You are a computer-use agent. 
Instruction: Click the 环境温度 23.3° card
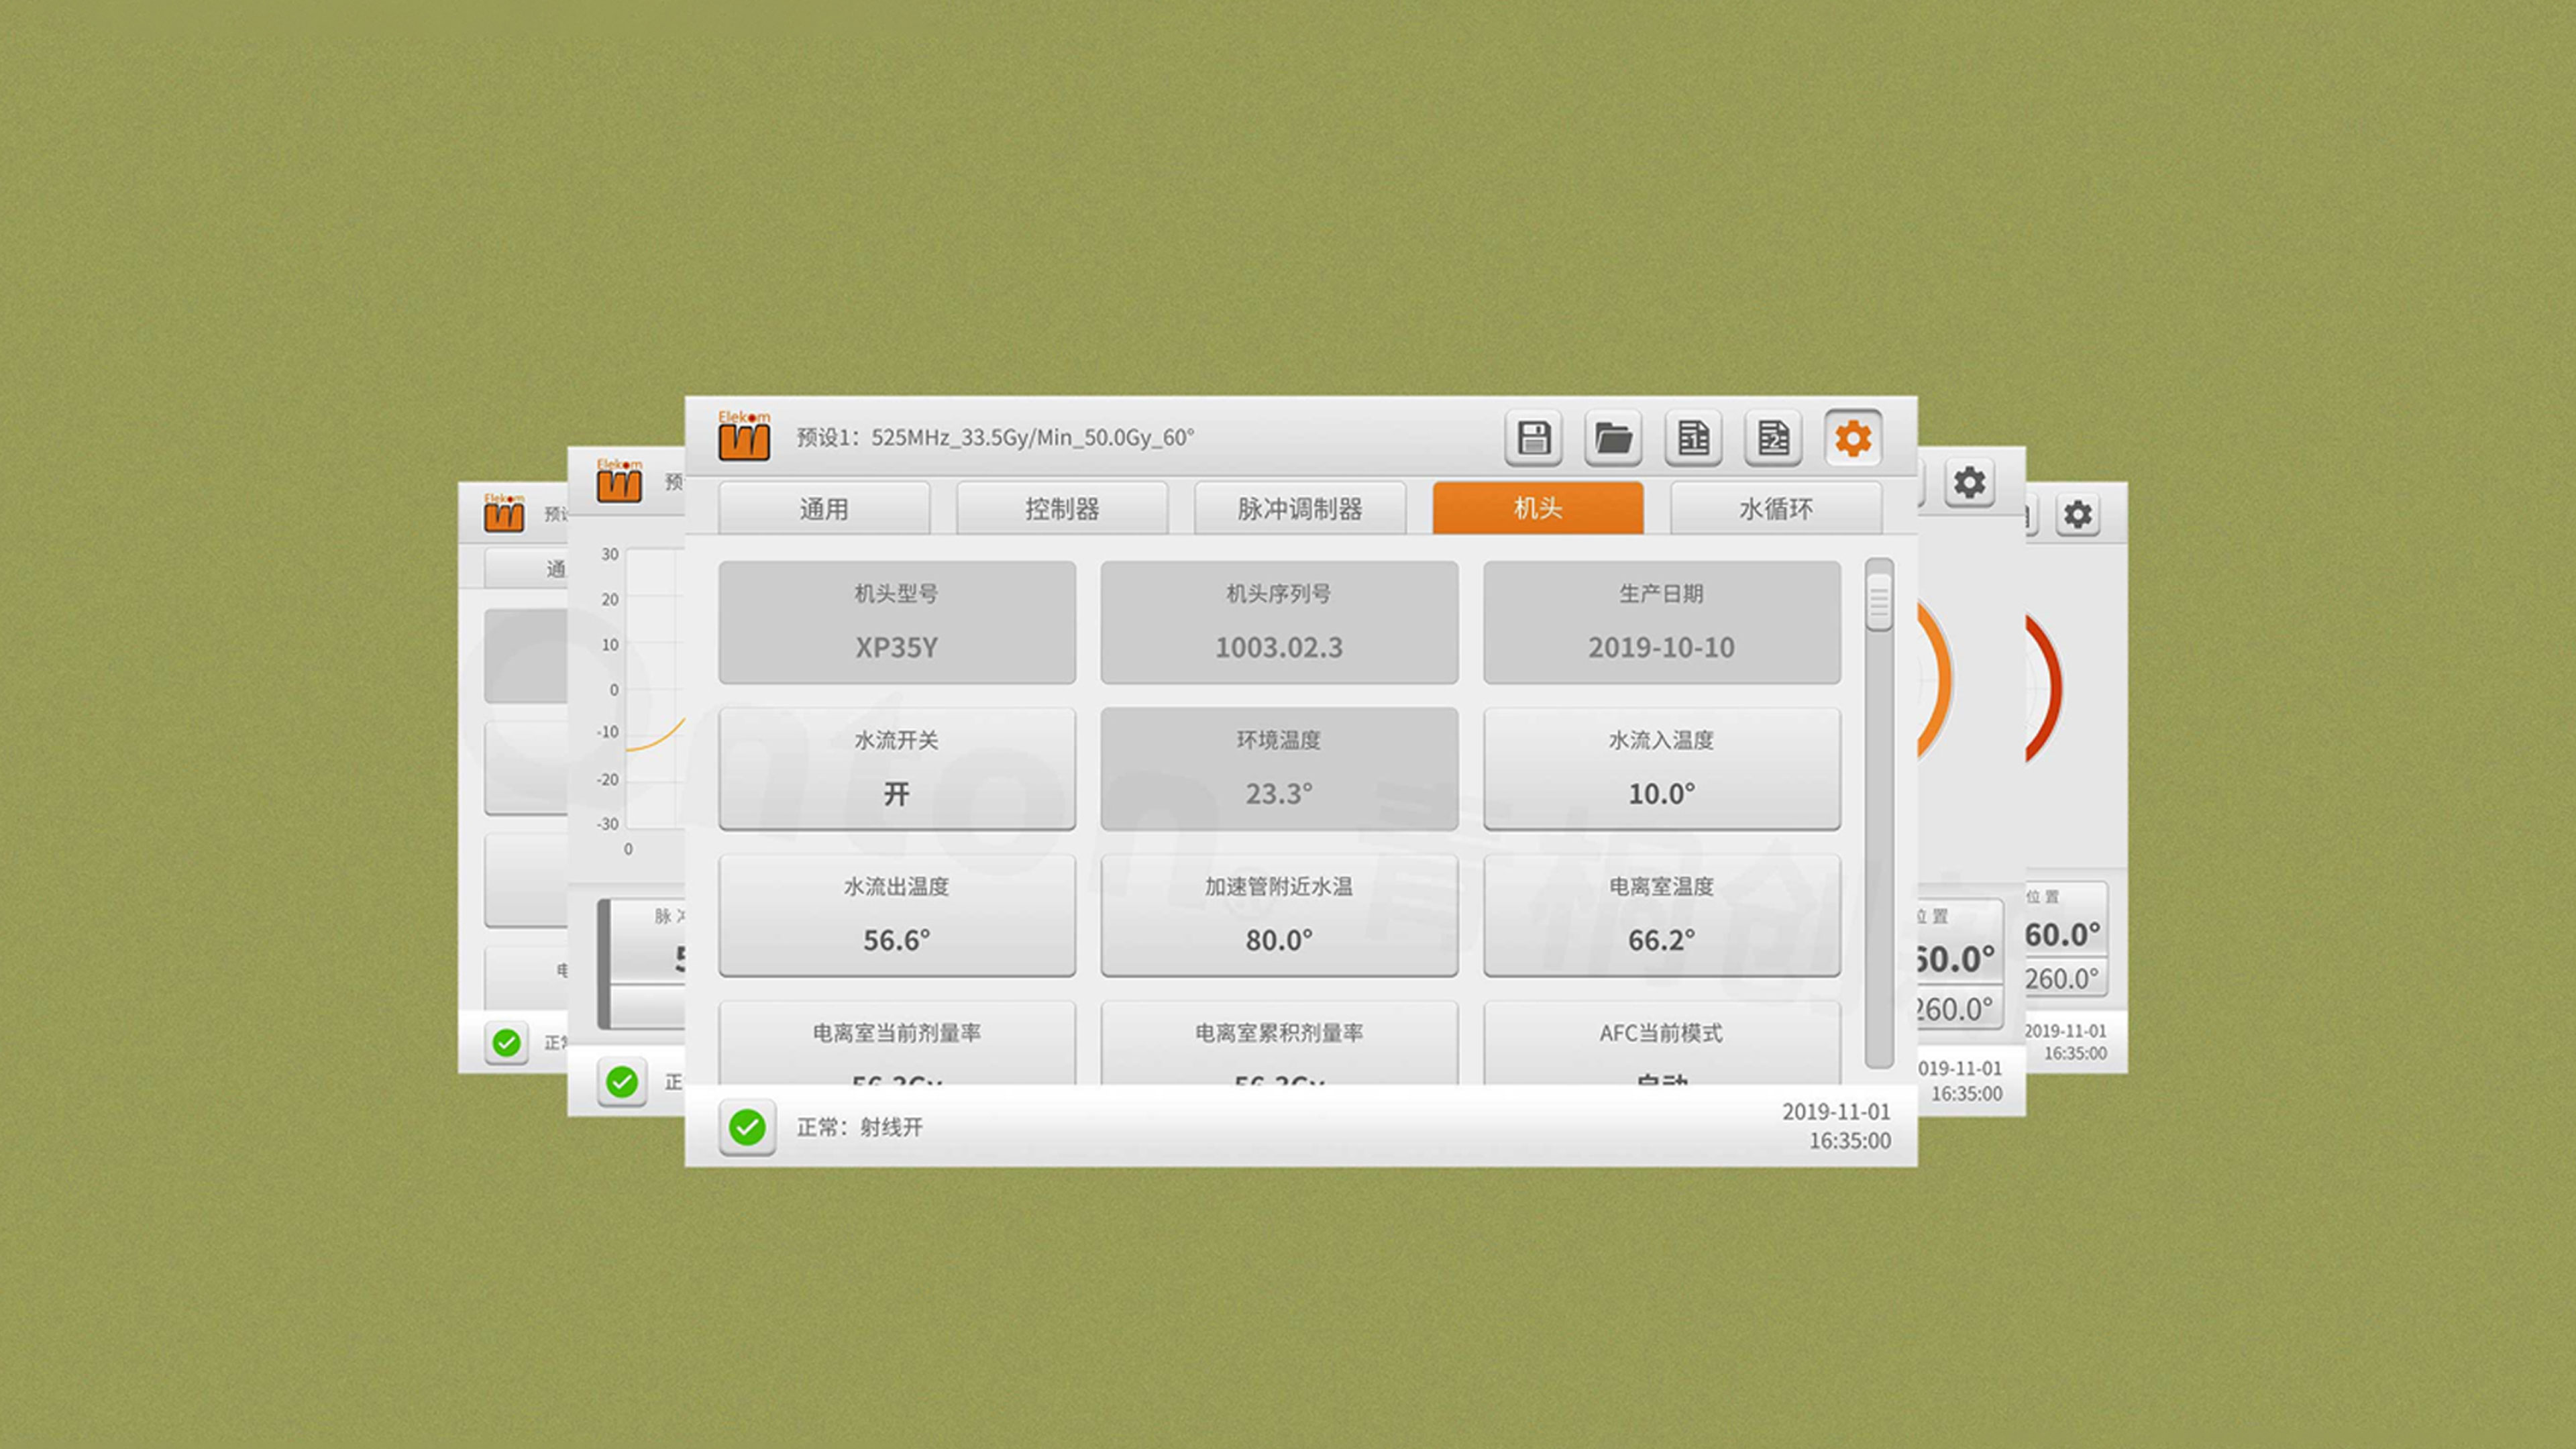[1279, 769]
